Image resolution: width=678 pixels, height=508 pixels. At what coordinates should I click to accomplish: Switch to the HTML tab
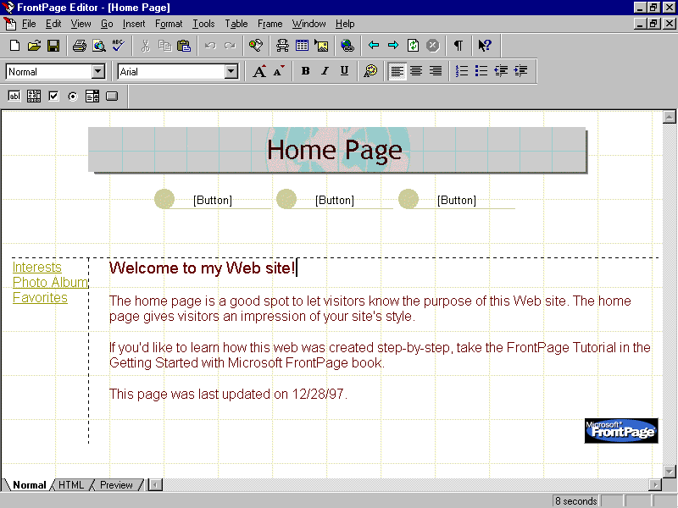click(71, 485)
